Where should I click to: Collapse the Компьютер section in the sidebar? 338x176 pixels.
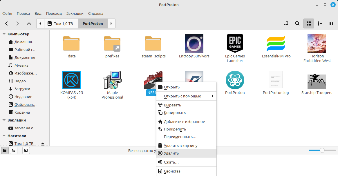4,34
